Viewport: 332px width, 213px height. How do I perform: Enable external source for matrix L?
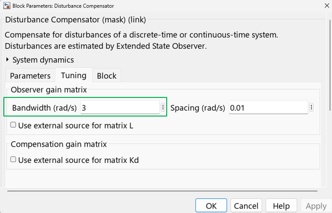click(x=13, y=125)
